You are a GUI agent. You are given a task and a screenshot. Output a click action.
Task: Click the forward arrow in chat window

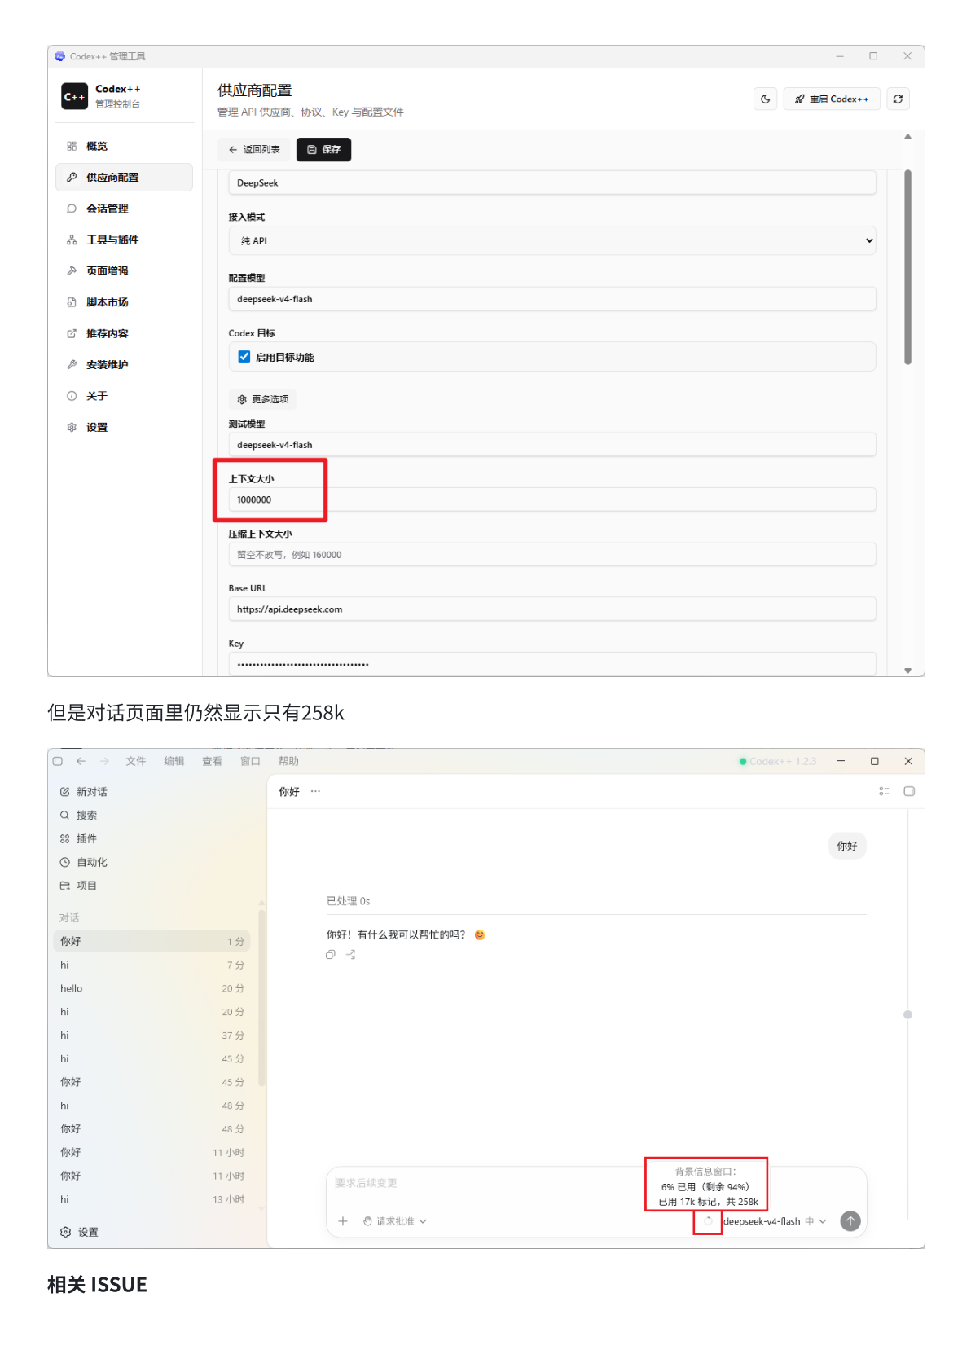pos(104,761)
